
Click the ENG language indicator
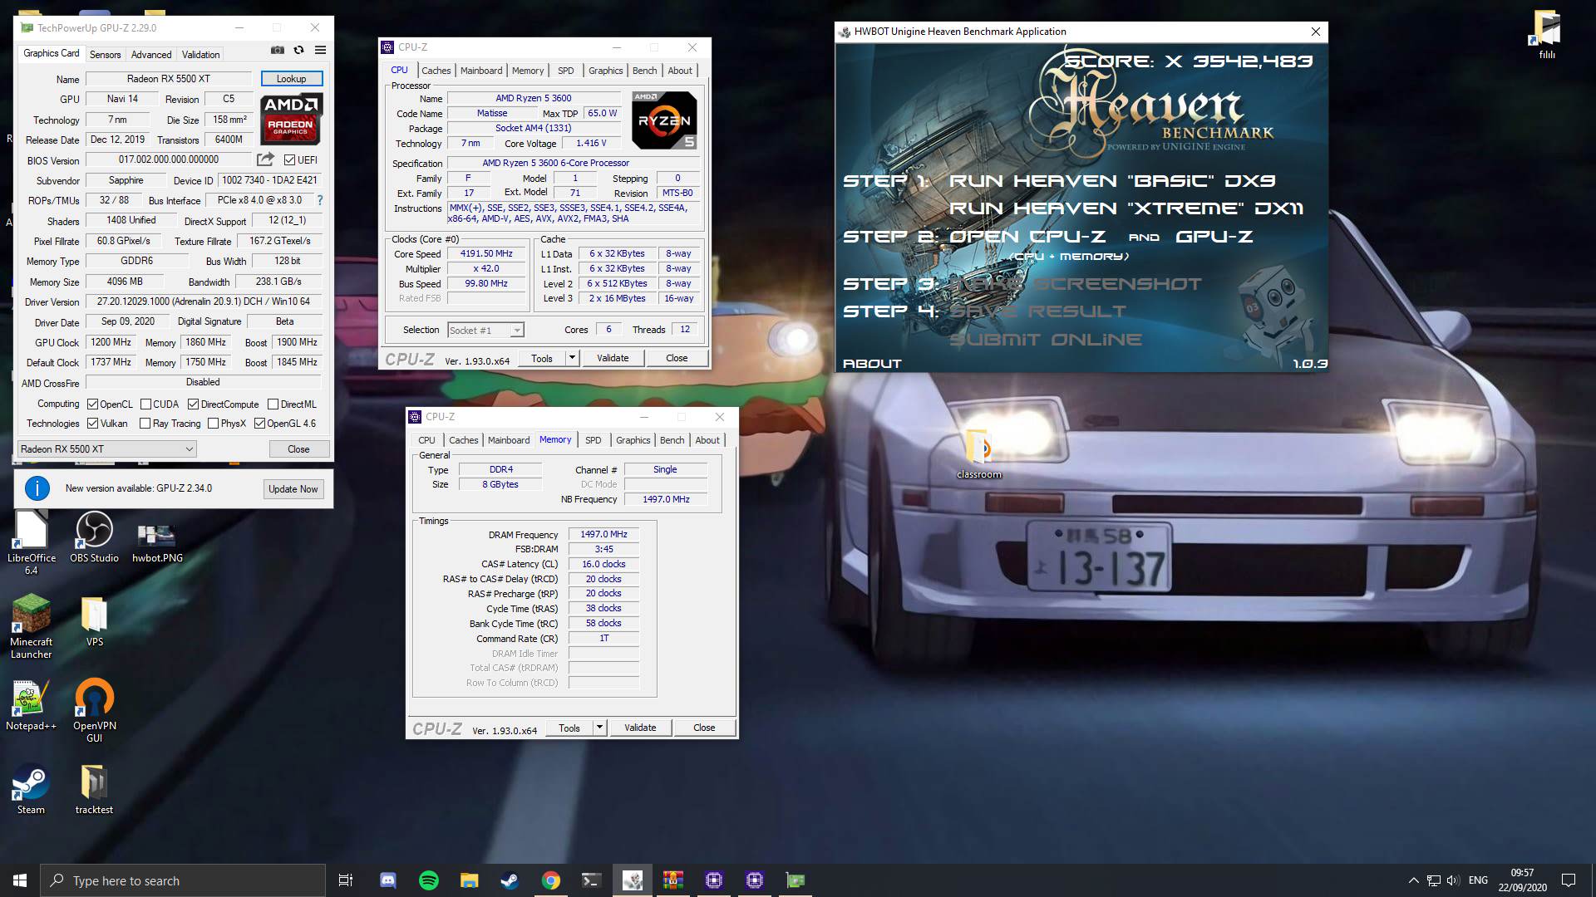(x=1478, y=880)
